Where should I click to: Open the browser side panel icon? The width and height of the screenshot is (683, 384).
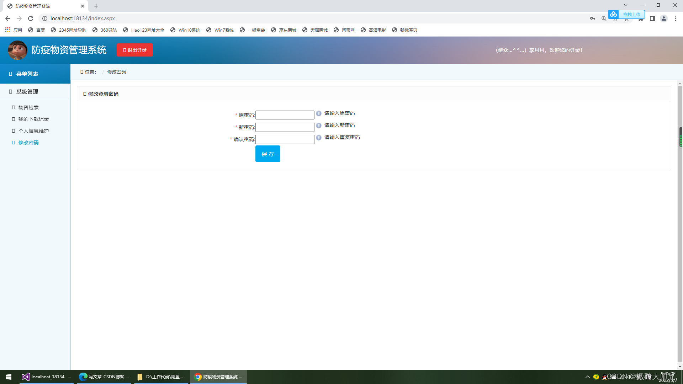coord(652,18)
